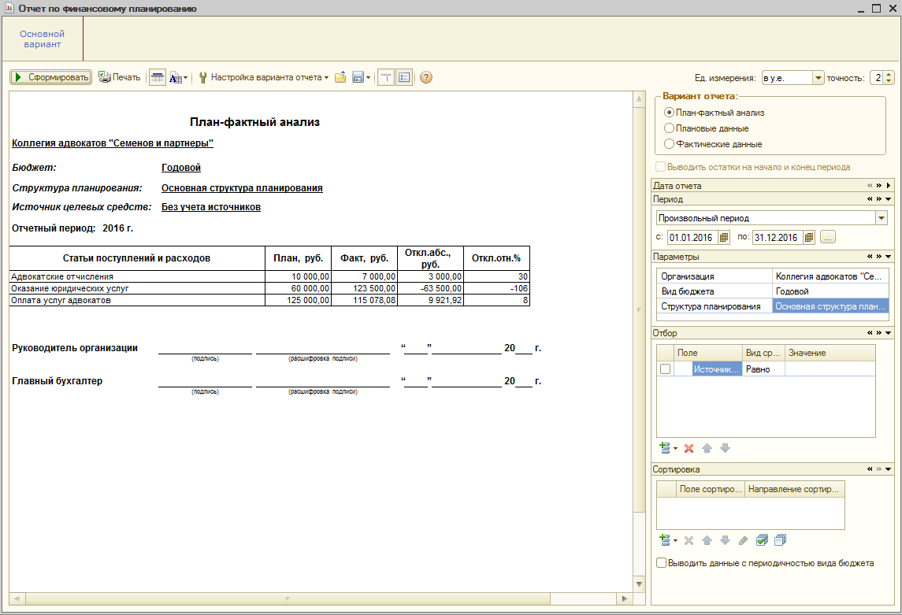This screenshot has height=615, width=902.
Task: Enable Выводить данные с периодичностью вида бюджета
Action: [662, 563]
